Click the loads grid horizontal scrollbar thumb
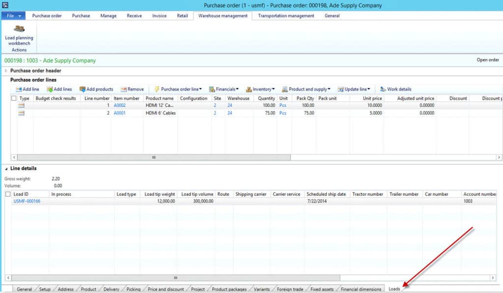 point(175,278)
